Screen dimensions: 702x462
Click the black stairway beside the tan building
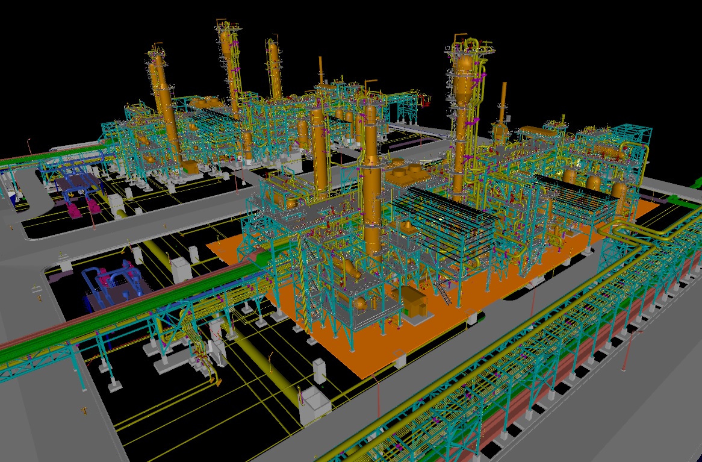[443, 293]
